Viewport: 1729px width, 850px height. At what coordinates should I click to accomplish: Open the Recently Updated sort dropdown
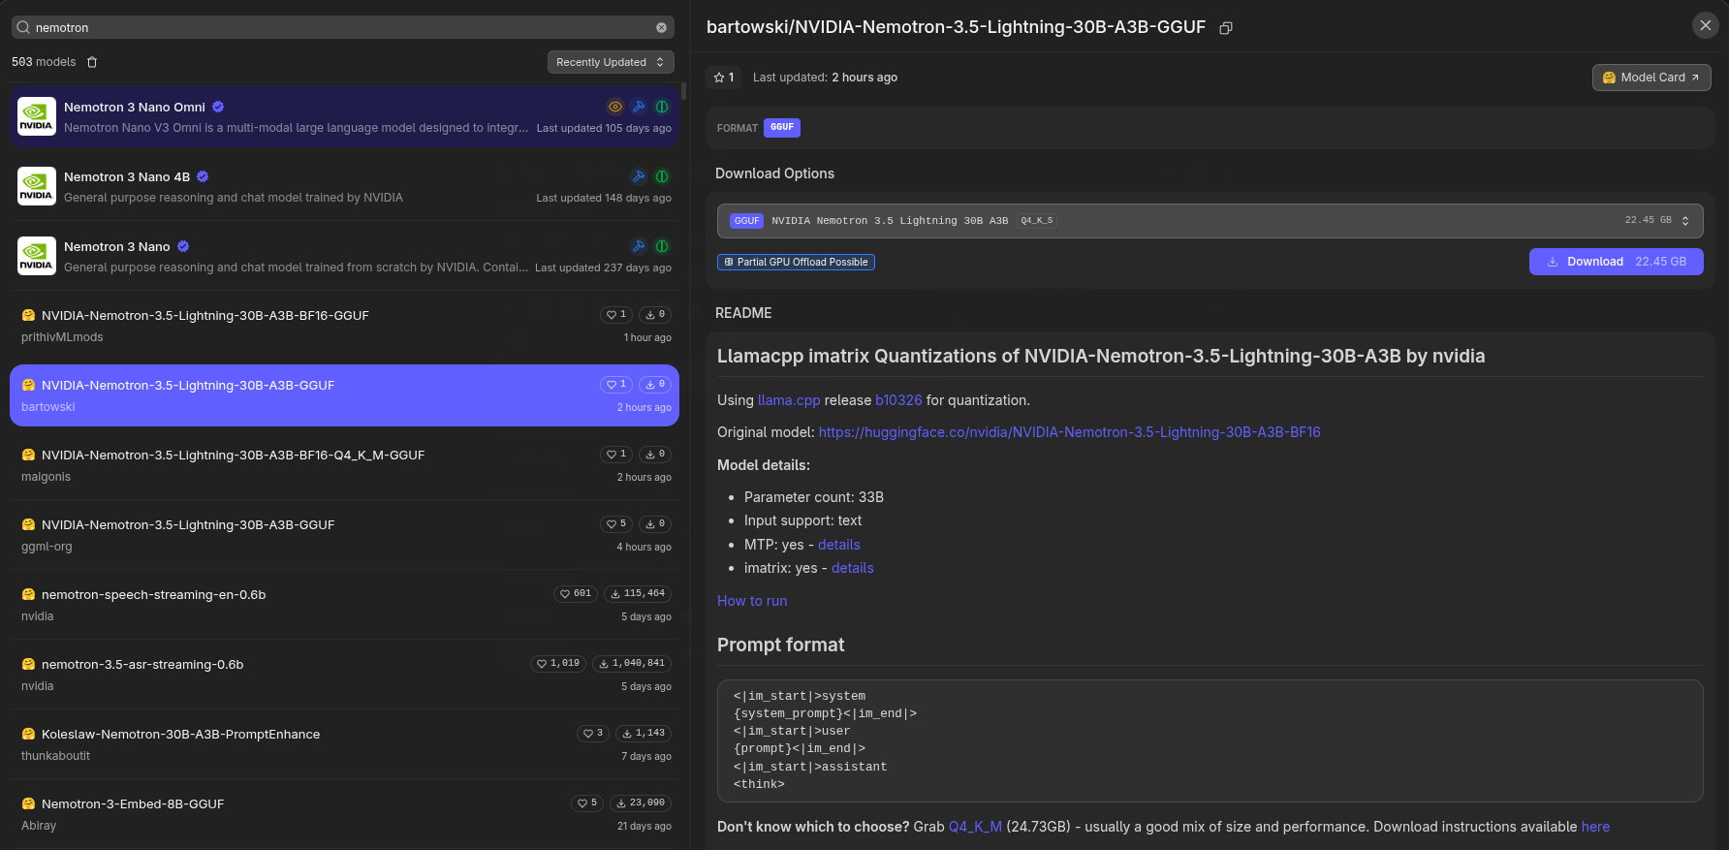[x=611, y=62]
